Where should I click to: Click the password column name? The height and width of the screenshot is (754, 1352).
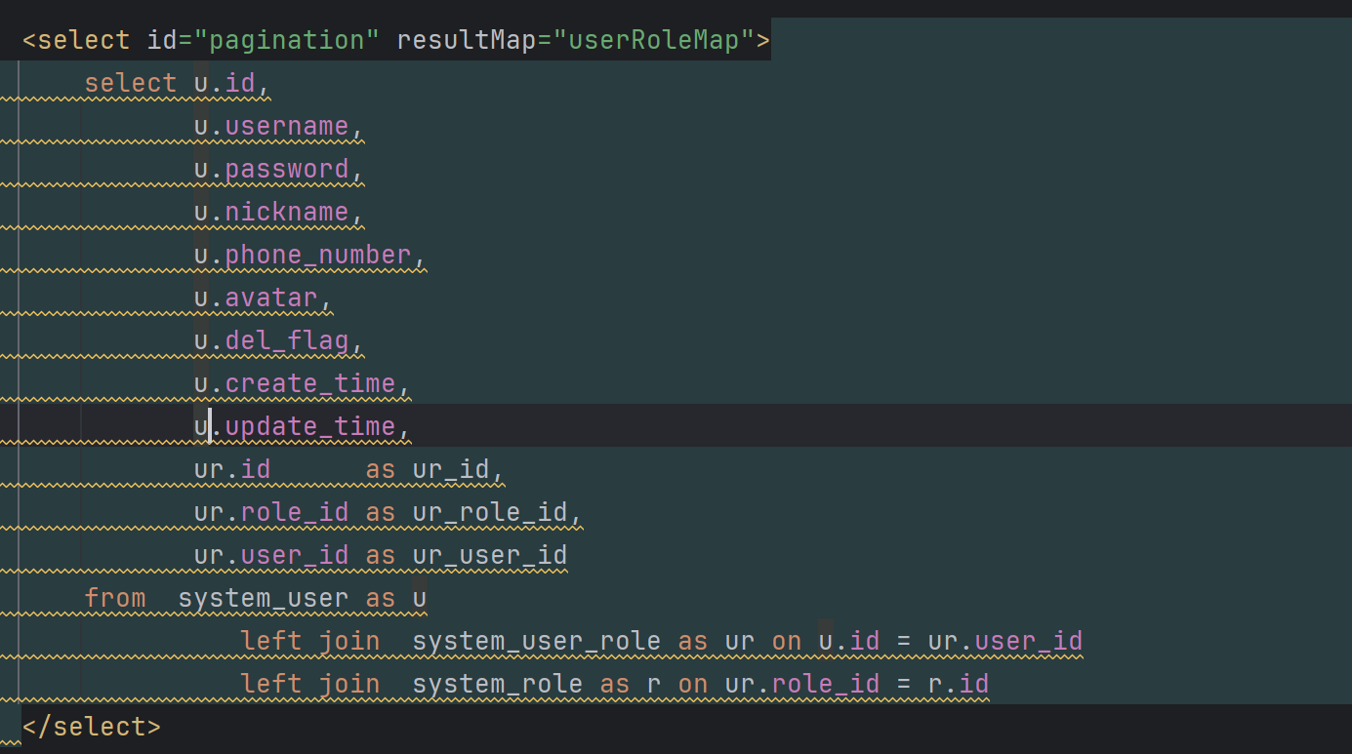click(286, 170)
